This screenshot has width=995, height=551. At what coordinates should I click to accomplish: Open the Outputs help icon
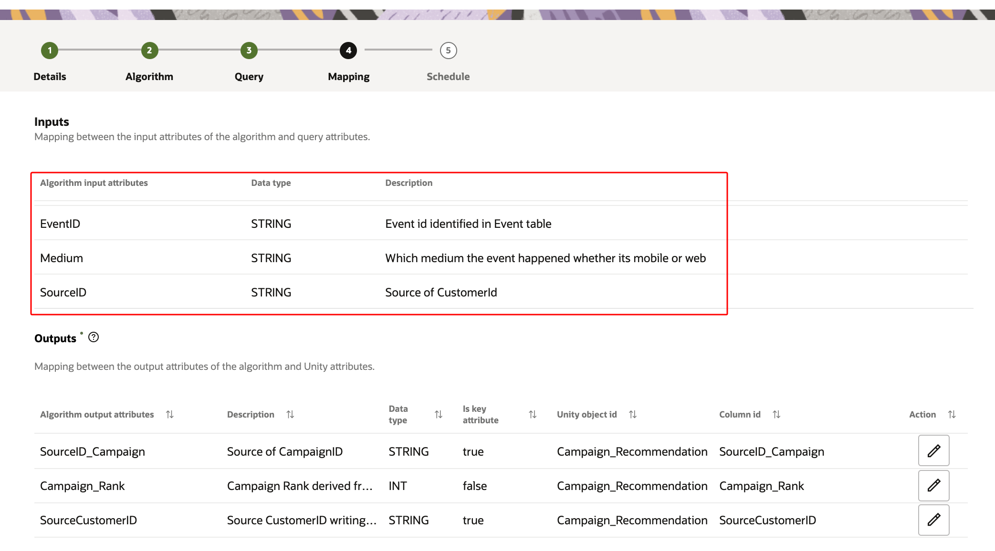94,337
